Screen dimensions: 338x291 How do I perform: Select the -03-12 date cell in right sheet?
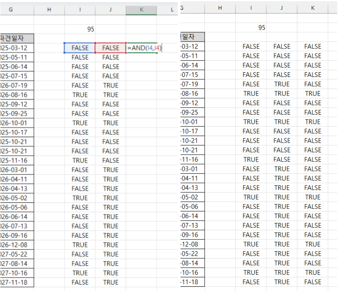coord(193,46)
